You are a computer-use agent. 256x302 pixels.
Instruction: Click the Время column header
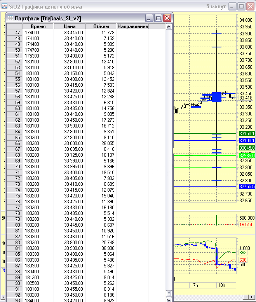click(x=38, y=26)
